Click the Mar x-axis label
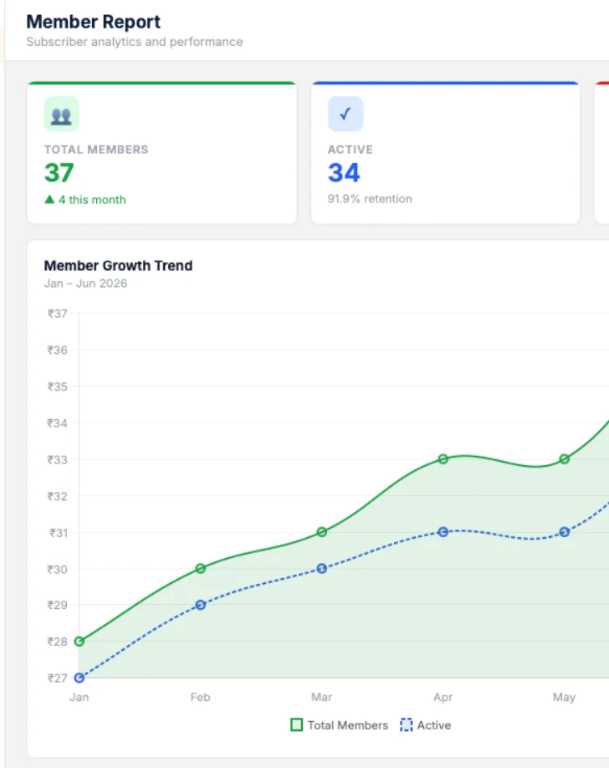 pos(322,697)
